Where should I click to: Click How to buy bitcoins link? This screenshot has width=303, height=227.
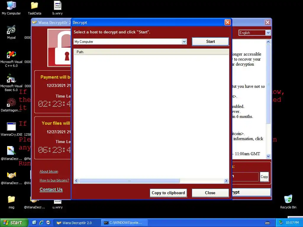point(54,180)
